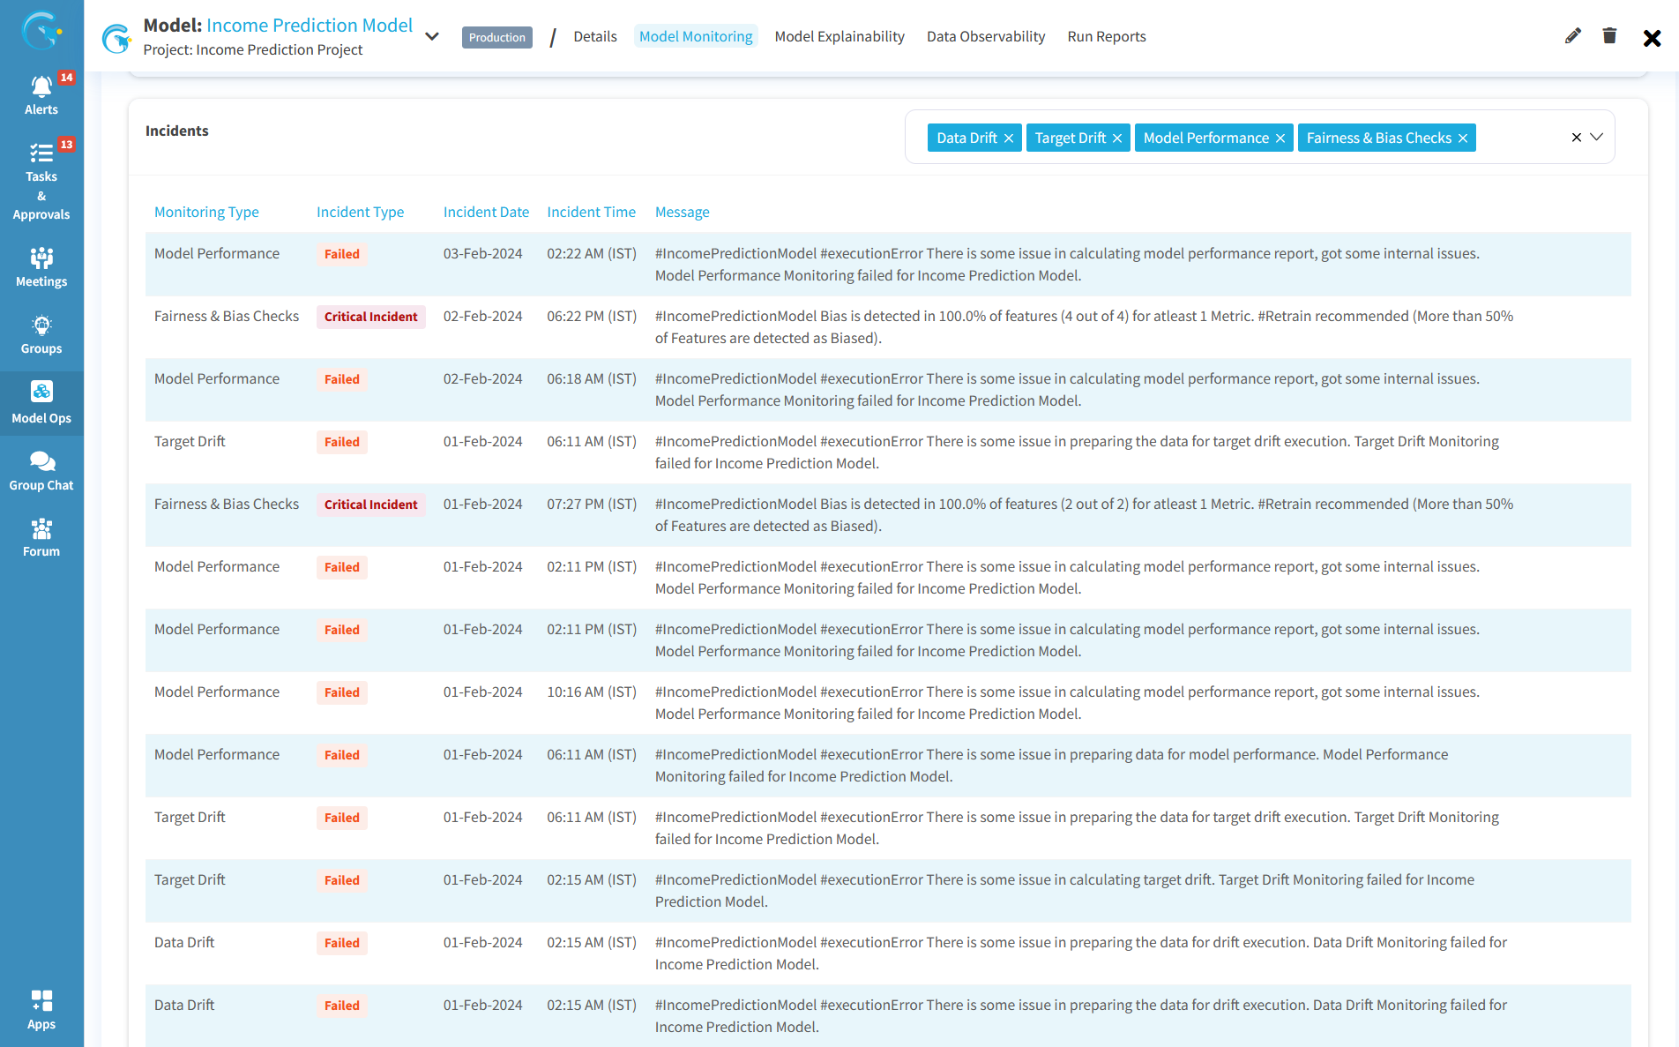Sort by Monitoring Type column header
1679x1047 pixels.
pos(206,212)
